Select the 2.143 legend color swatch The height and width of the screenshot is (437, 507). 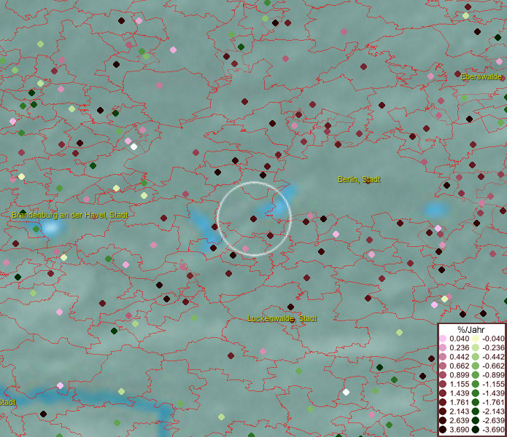point(443,412)
